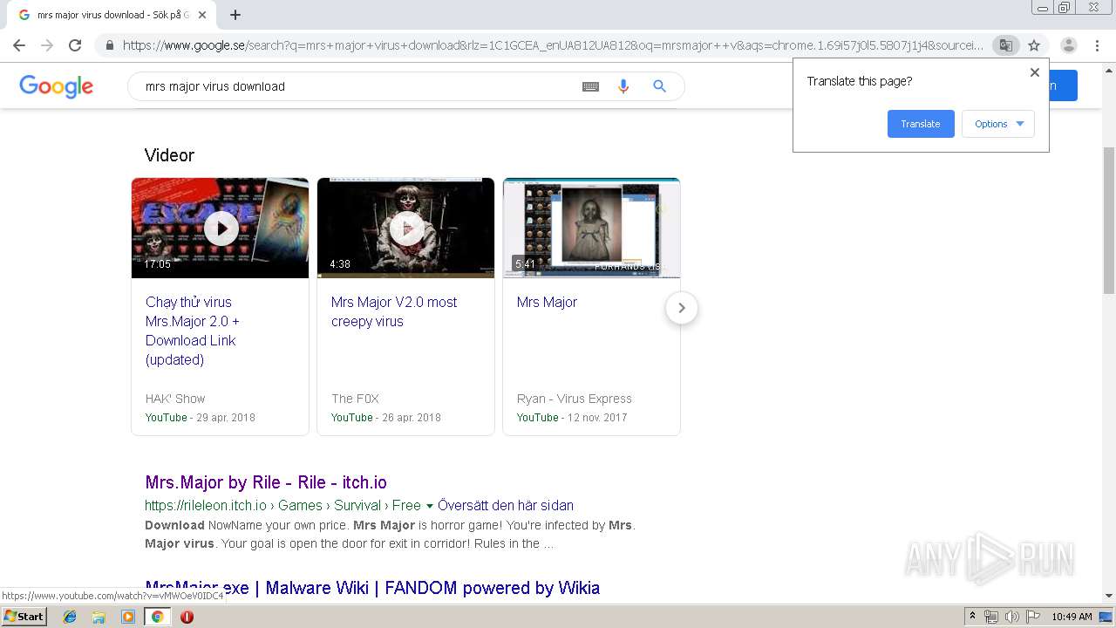The height and width of the screenshot is (628, 1116).
Task: Play the Mrs Major V2.0 creepy virus thumbnail
Action: pyautogui.click(x=405, y=229)
